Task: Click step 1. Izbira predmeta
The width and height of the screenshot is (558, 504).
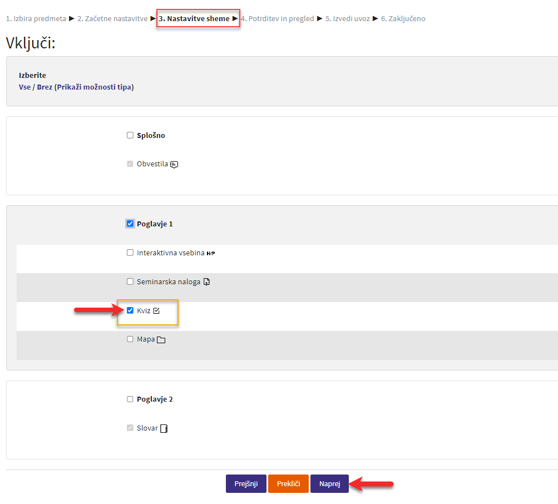Action: pos(36,18)
